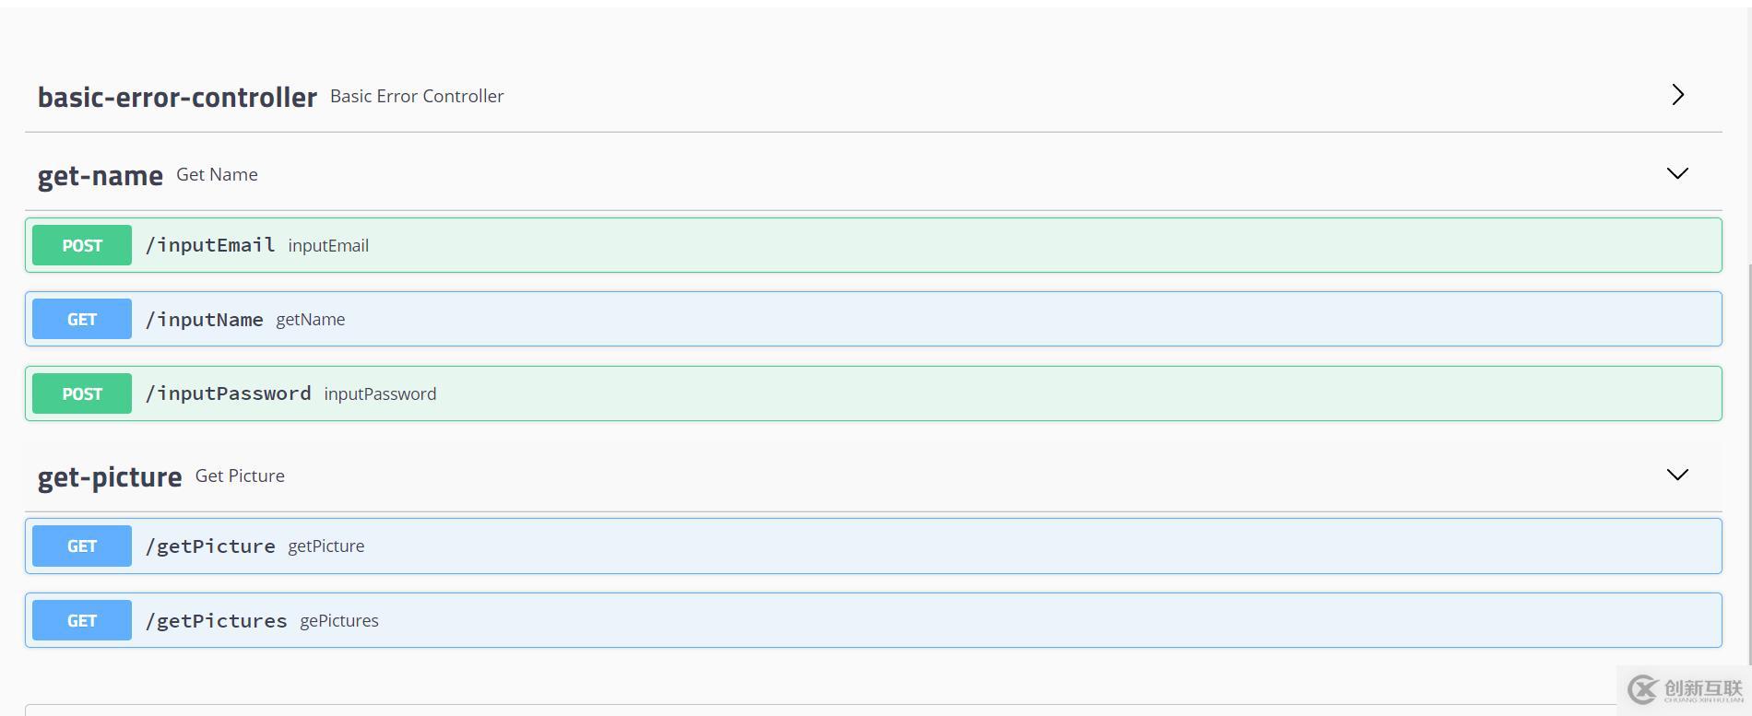Click the get-name controller heading
This screenshot has width=1752, height=716.
click(100, 175)
